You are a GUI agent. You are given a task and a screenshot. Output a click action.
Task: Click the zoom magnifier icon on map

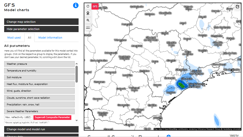click(x=88, y=20)
